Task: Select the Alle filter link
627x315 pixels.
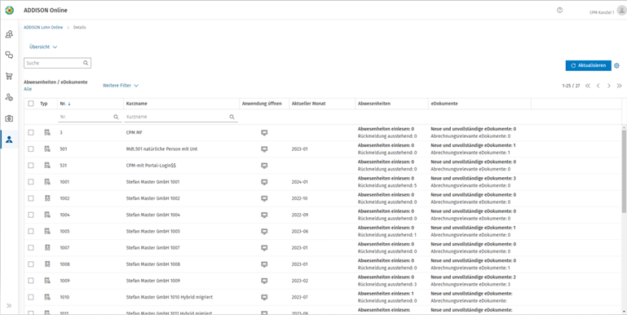Action: coord(28,89)
